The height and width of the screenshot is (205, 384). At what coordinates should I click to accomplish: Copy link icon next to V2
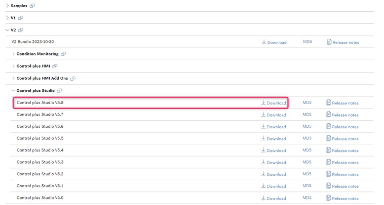[x=21, y=30]
